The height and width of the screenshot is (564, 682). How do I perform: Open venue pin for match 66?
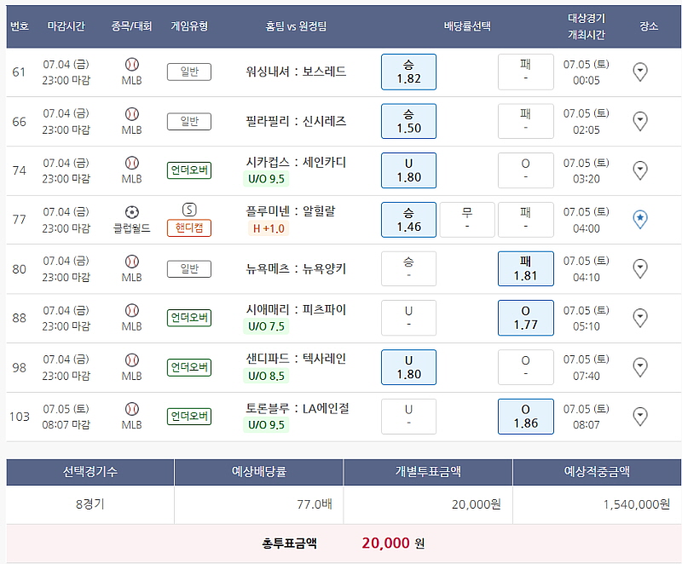pos(640,121)
